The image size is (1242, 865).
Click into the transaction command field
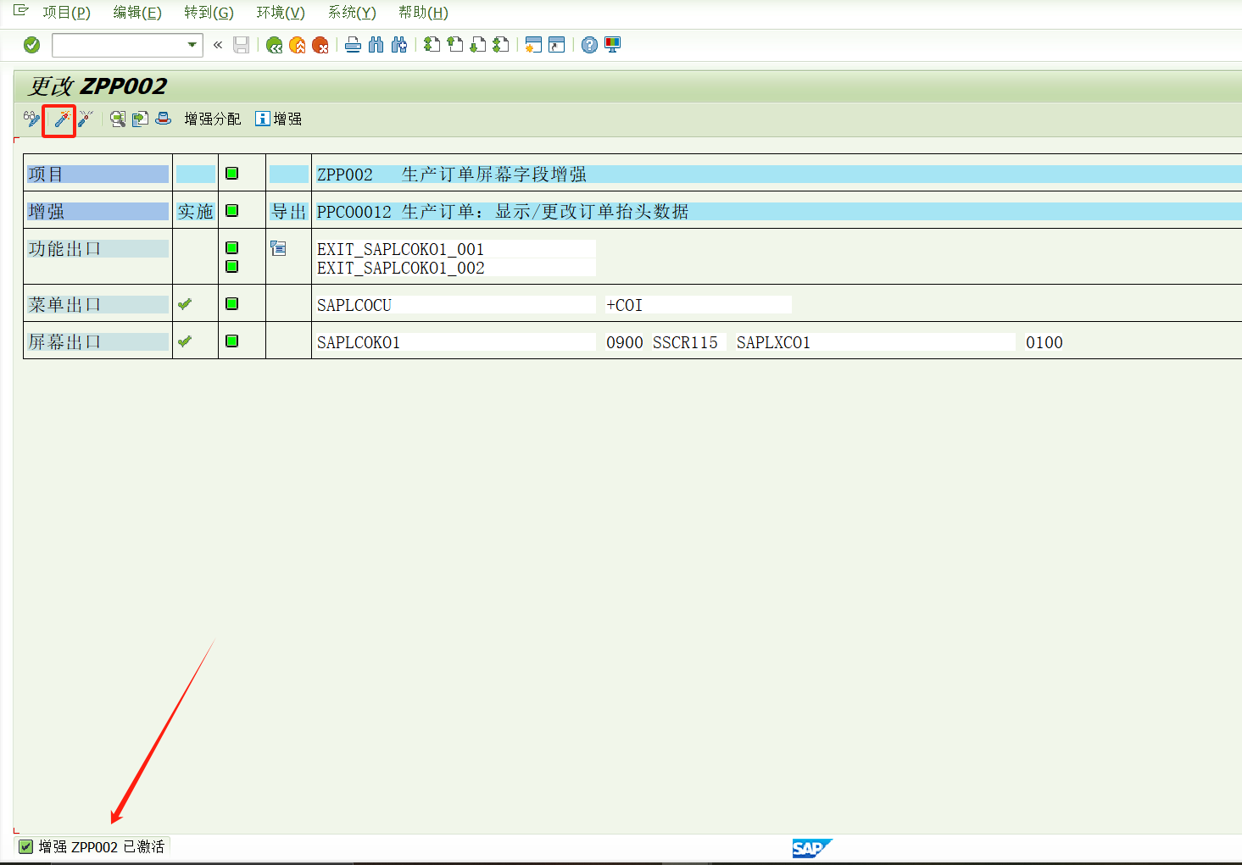click(x=119, y=45)
